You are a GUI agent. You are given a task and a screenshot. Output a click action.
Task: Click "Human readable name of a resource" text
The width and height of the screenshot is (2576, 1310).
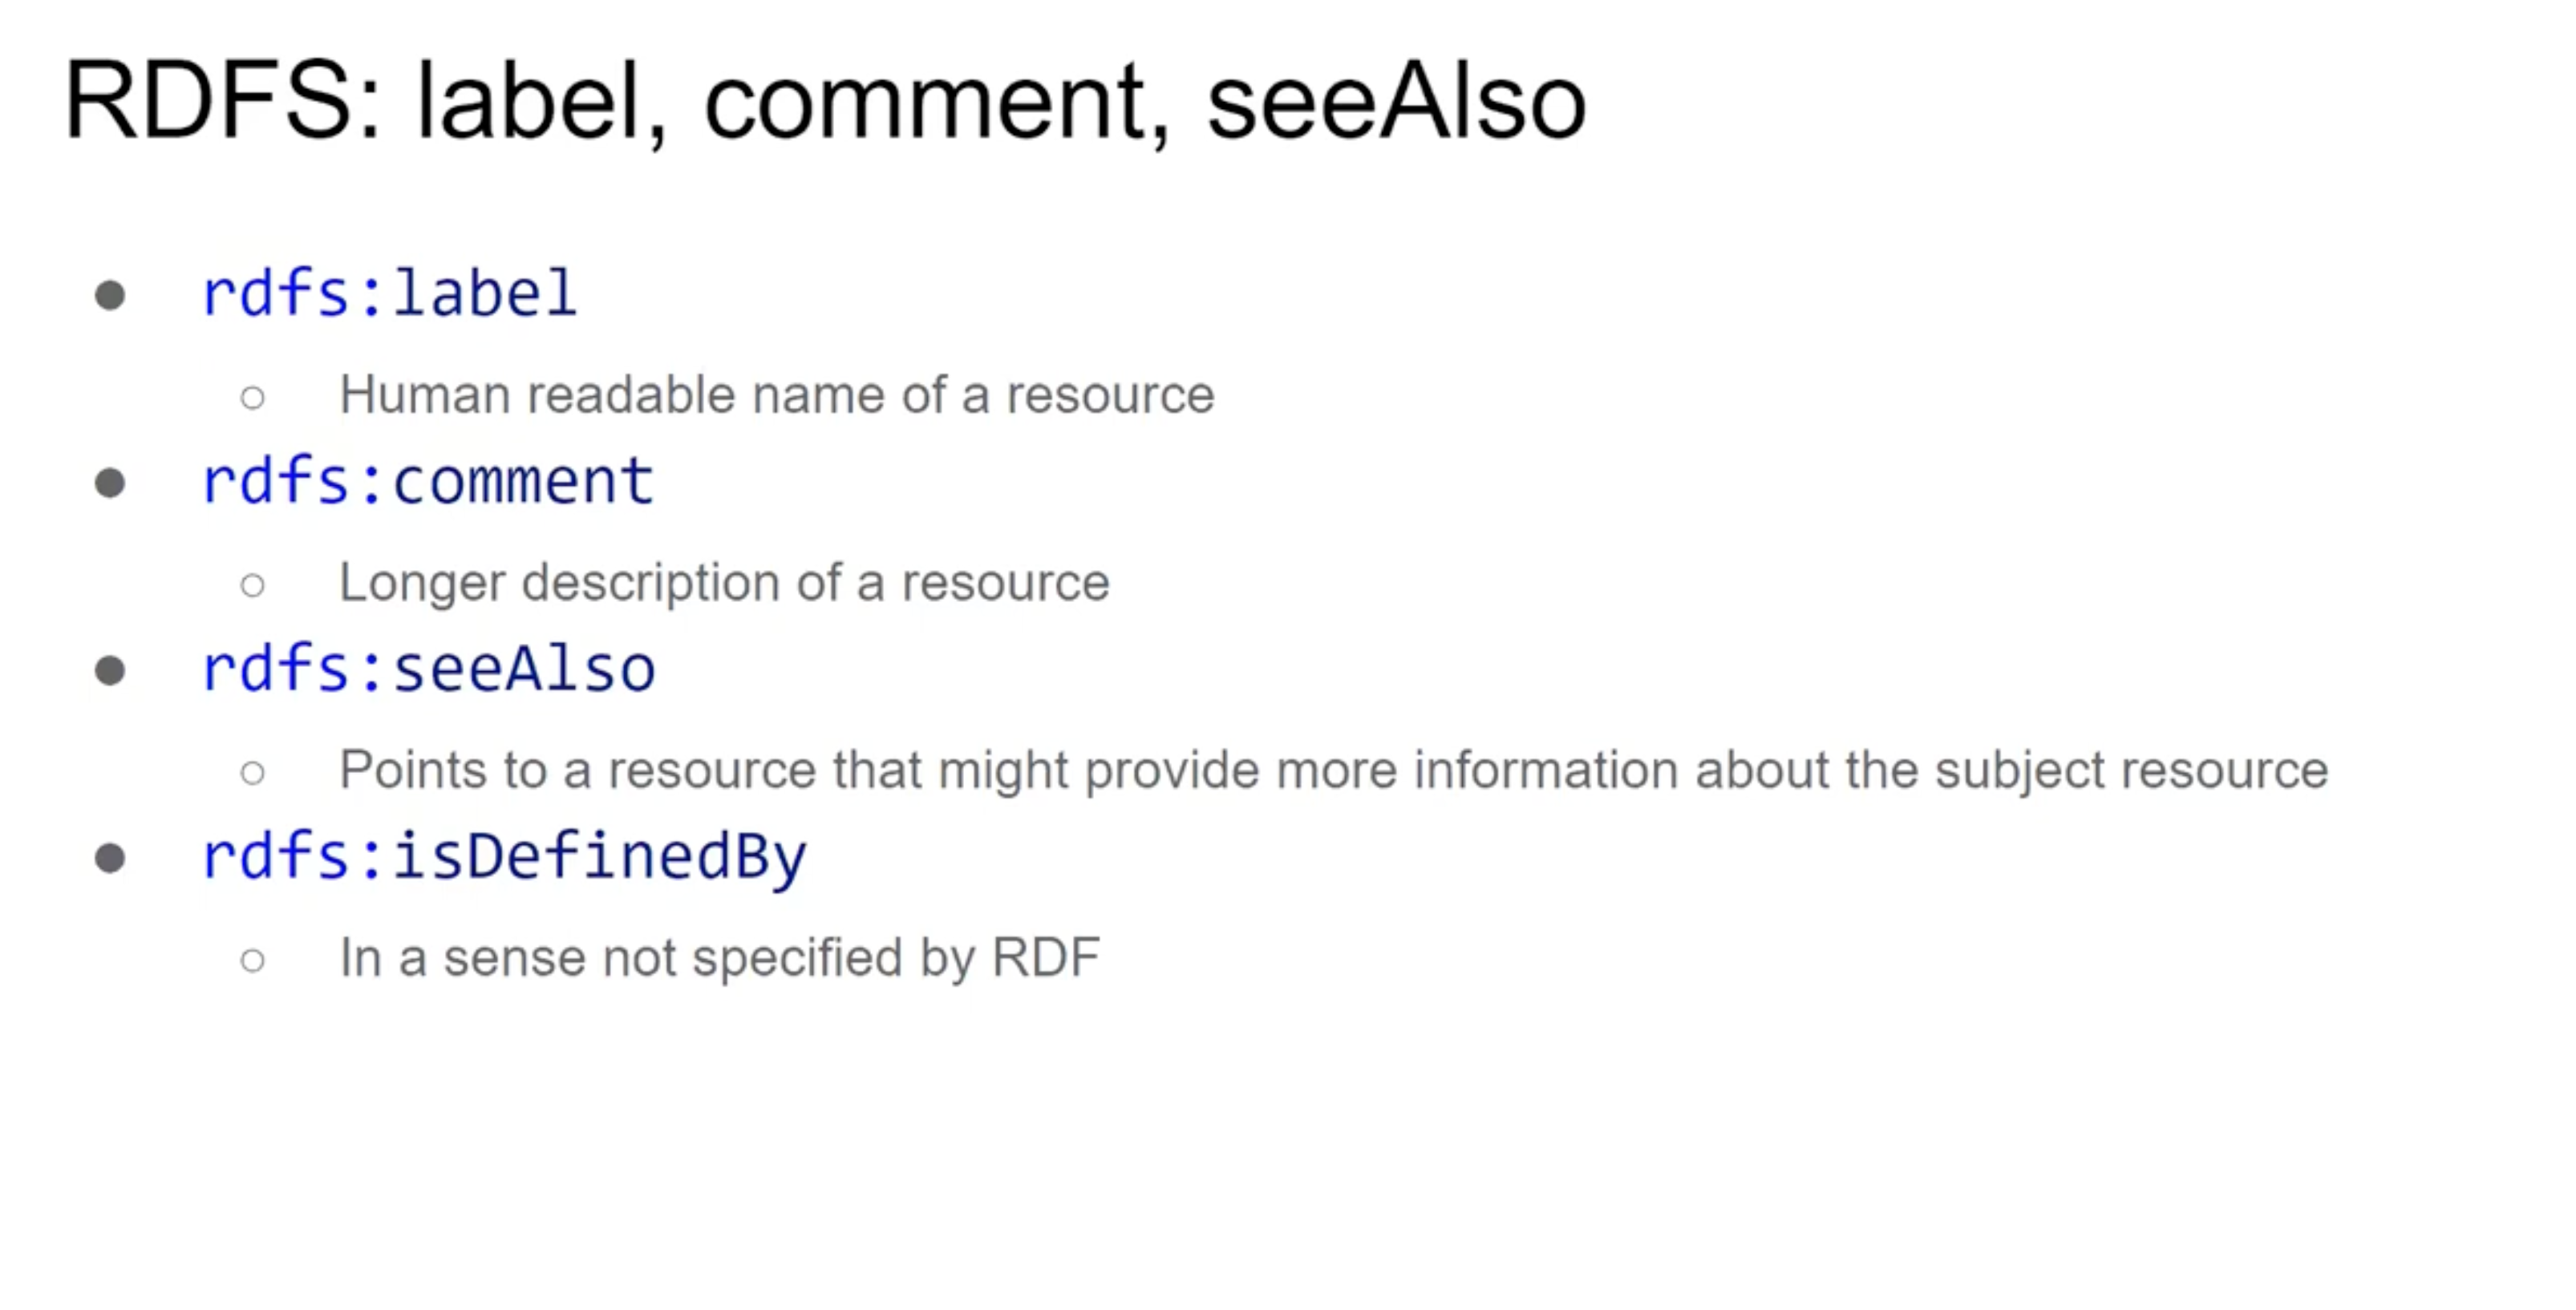[x=776, y=395]
